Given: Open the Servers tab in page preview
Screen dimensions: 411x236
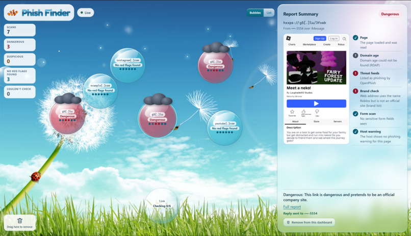Looking at the screenshot, I should (x=338, y=121).
